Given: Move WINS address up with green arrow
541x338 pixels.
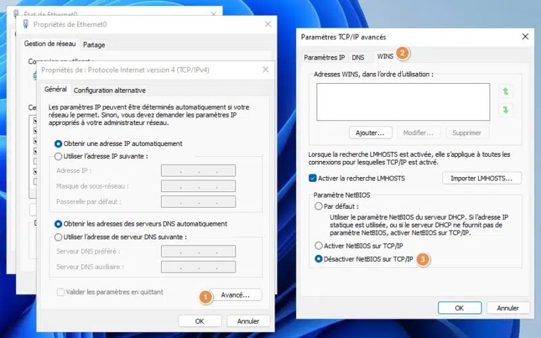Looking at the screenshot, I should (505, 91).
